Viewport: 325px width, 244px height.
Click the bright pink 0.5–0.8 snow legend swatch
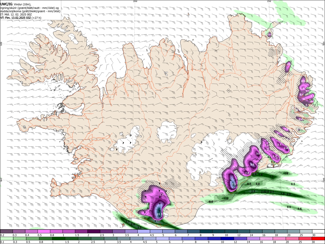click(x=43, y=232)
